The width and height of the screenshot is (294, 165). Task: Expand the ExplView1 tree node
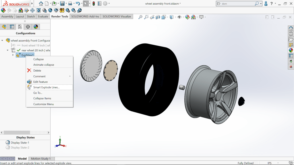click(x=13, y=55)
